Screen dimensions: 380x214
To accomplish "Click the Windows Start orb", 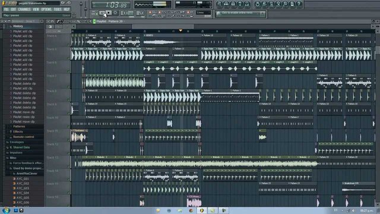I will tap(6, 210).
